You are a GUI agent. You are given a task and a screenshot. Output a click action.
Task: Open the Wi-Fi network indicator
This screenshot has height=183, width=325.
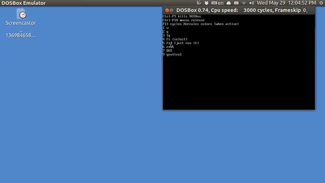[244, 3]
